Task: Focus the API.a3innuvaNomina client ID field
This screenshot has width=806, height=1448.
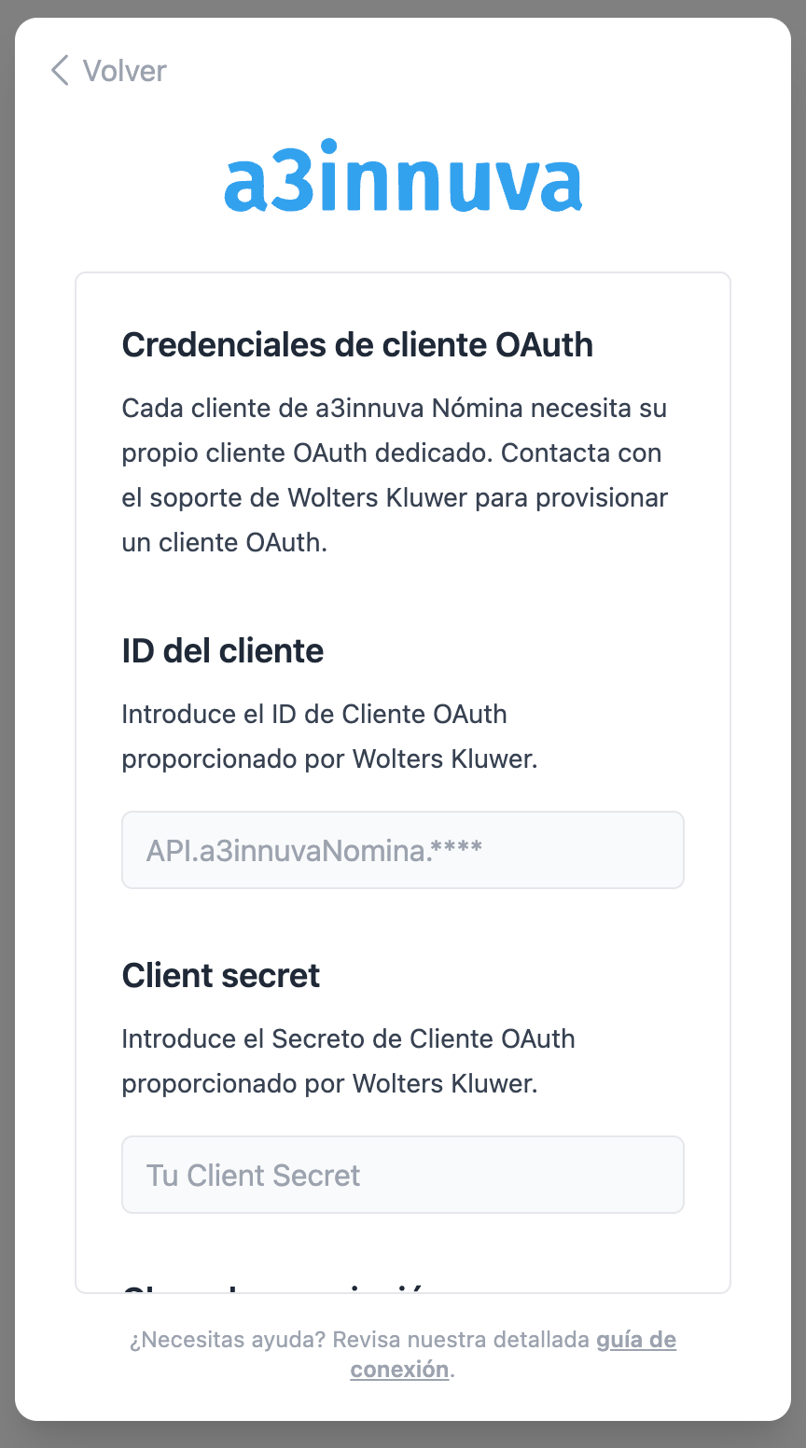Action: click(403, 850)
